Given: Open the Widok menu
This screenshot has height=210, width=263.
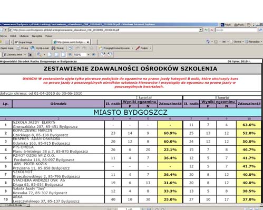Looking at the screenshot, I should (x=13, y=36).
